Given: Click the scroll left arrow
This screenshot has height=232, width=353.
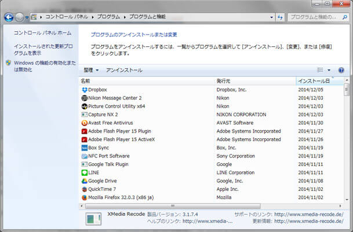Looking at the screenshot, I should pyautogui.click(x=82, y=206).
